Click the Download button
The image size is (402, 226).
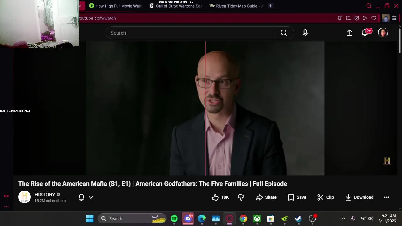coord(360,197)
